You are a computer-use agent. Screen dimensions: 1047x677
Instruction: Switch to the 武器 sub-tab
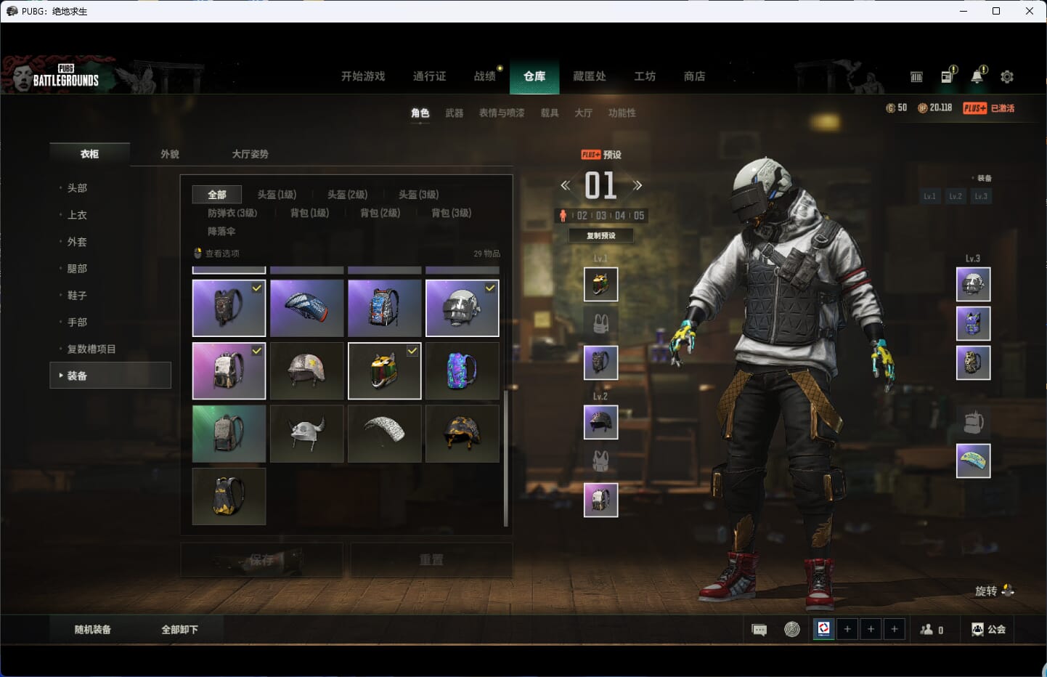[x=455, y=113]
